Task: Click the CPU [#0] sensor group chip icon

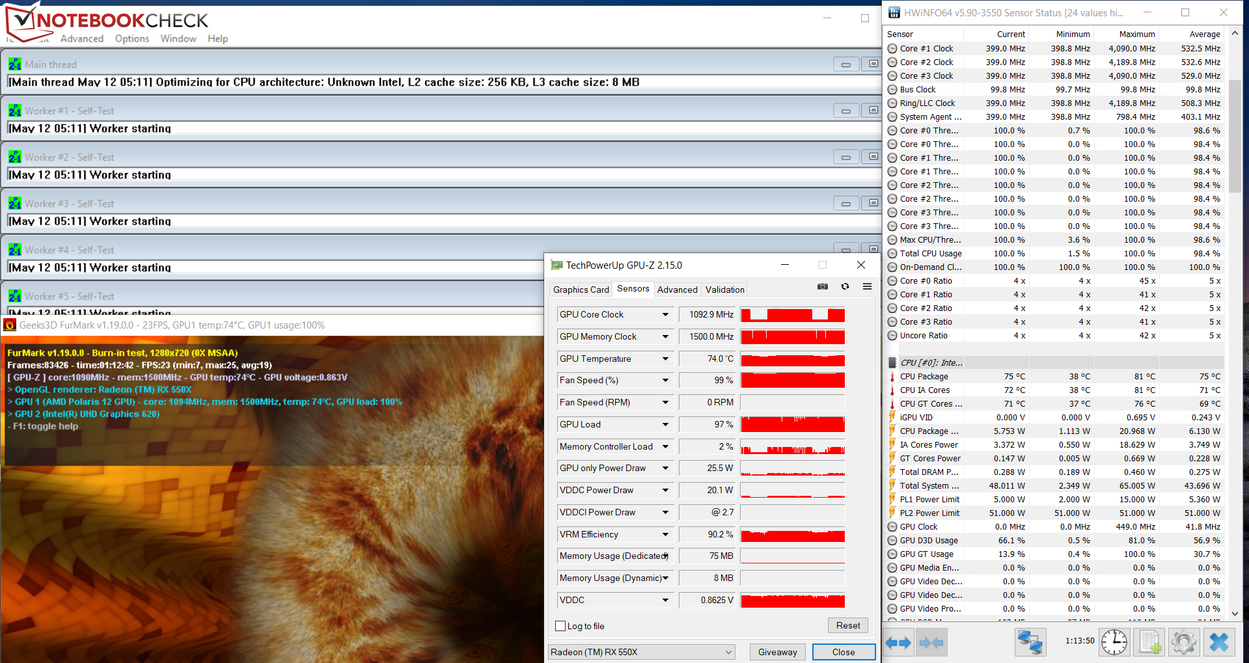Action: click(x=892, y=363)
